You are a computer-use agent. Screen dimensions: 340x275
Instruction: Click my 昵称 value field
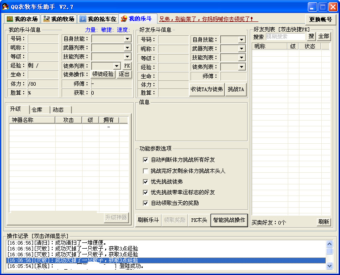pos(43,48)
